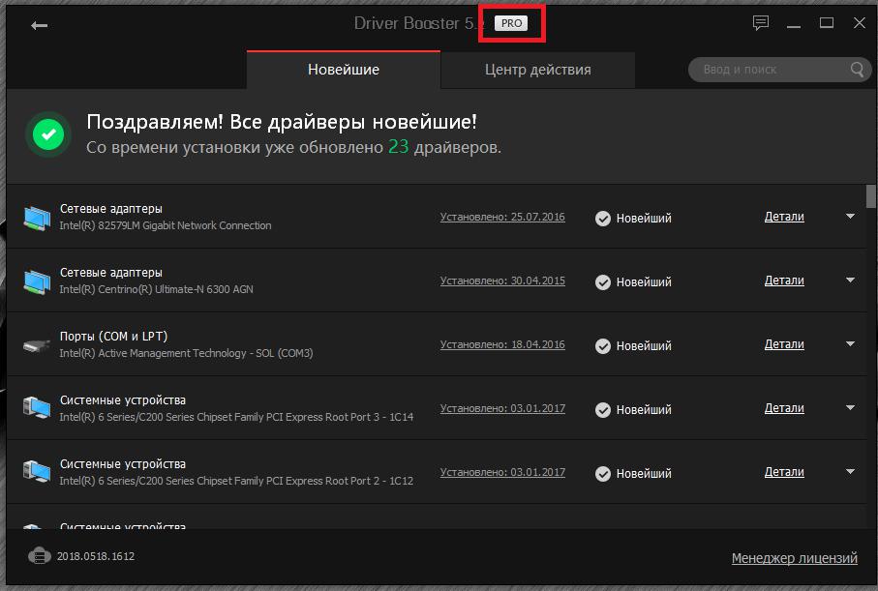Image resolution: width=878 pixels, height=591 pixels.
Task: Click Установлено: 03.01.2017 for Root Port 2
Action: pos(502,472)
